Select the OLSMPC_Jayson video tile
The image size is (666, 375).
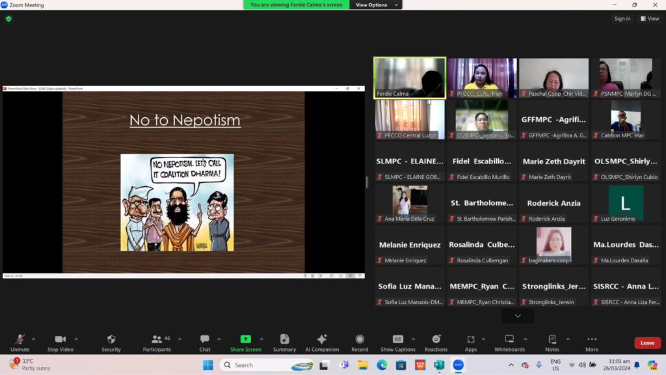pos(482,120)
